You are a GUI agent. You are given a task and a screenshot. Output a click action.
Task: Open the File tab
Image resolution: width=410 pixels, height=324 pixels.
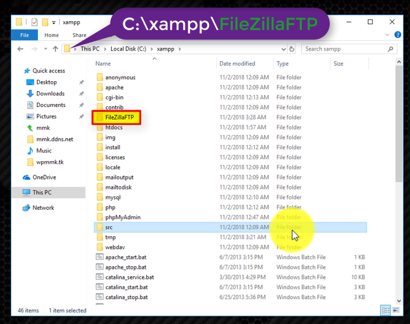pos(25,35)
